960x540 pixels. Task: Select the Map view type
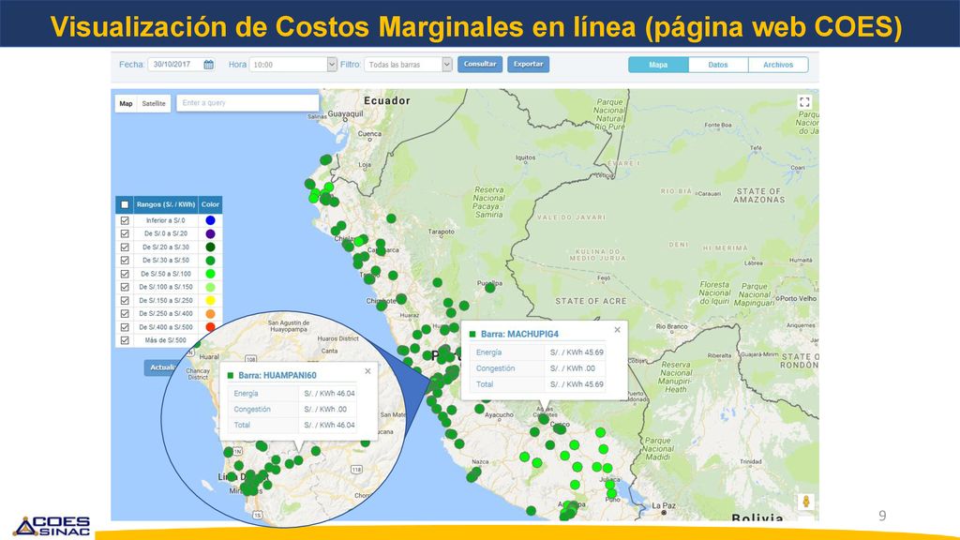click(x=127, y=103)
